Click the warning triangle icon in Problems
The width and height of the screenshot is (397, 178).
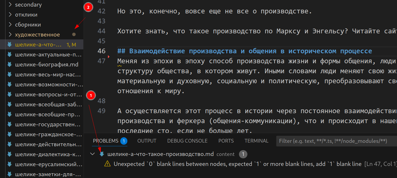[x=107, y=164]
